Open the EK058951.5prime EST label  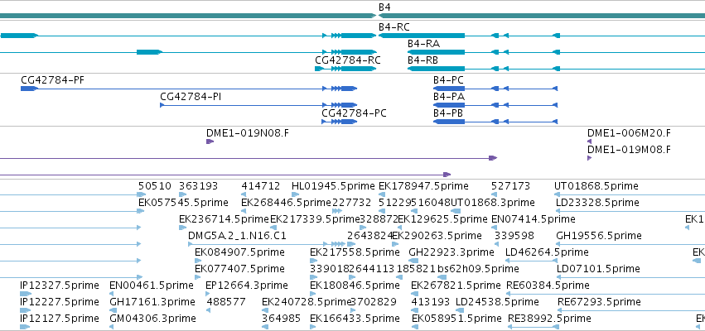pyautogui.click(x=456, y=319)
